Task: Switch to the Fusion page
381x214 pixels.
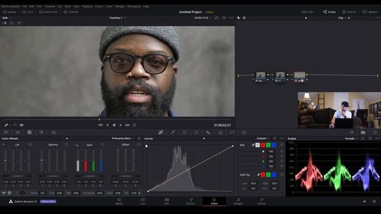Action: click(x=190, y=202)
